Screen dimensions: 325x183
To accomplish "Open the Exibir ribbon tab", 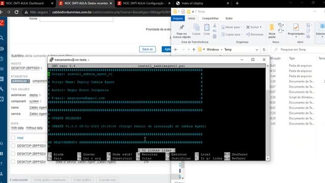I will coord(229,18).
